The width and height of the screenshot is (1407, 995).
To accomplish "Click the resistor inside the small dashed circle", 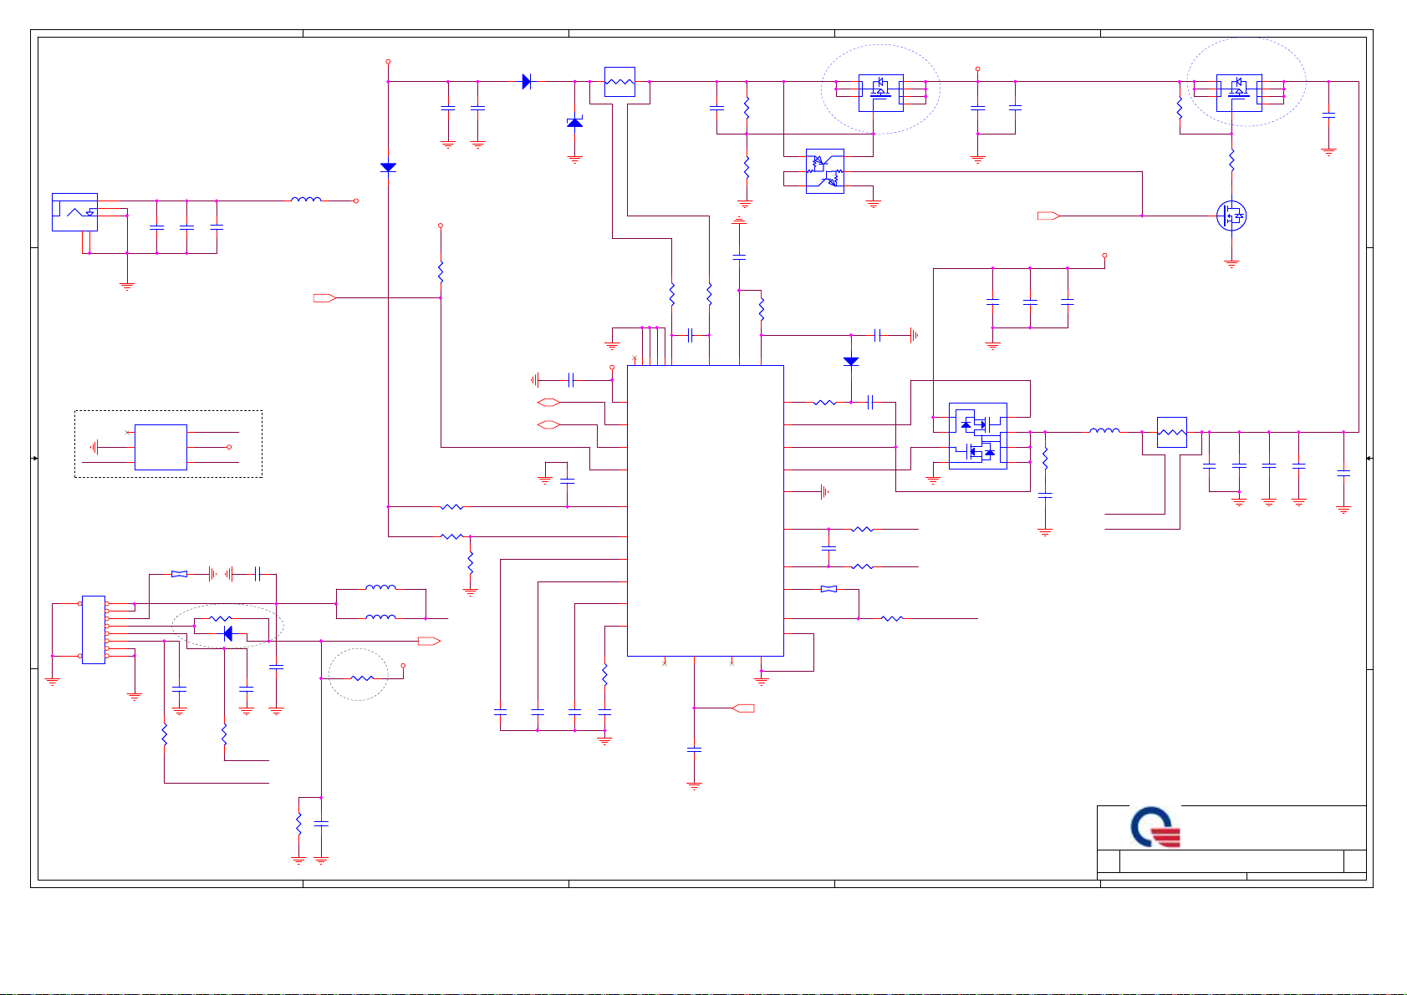I will 362,678.
